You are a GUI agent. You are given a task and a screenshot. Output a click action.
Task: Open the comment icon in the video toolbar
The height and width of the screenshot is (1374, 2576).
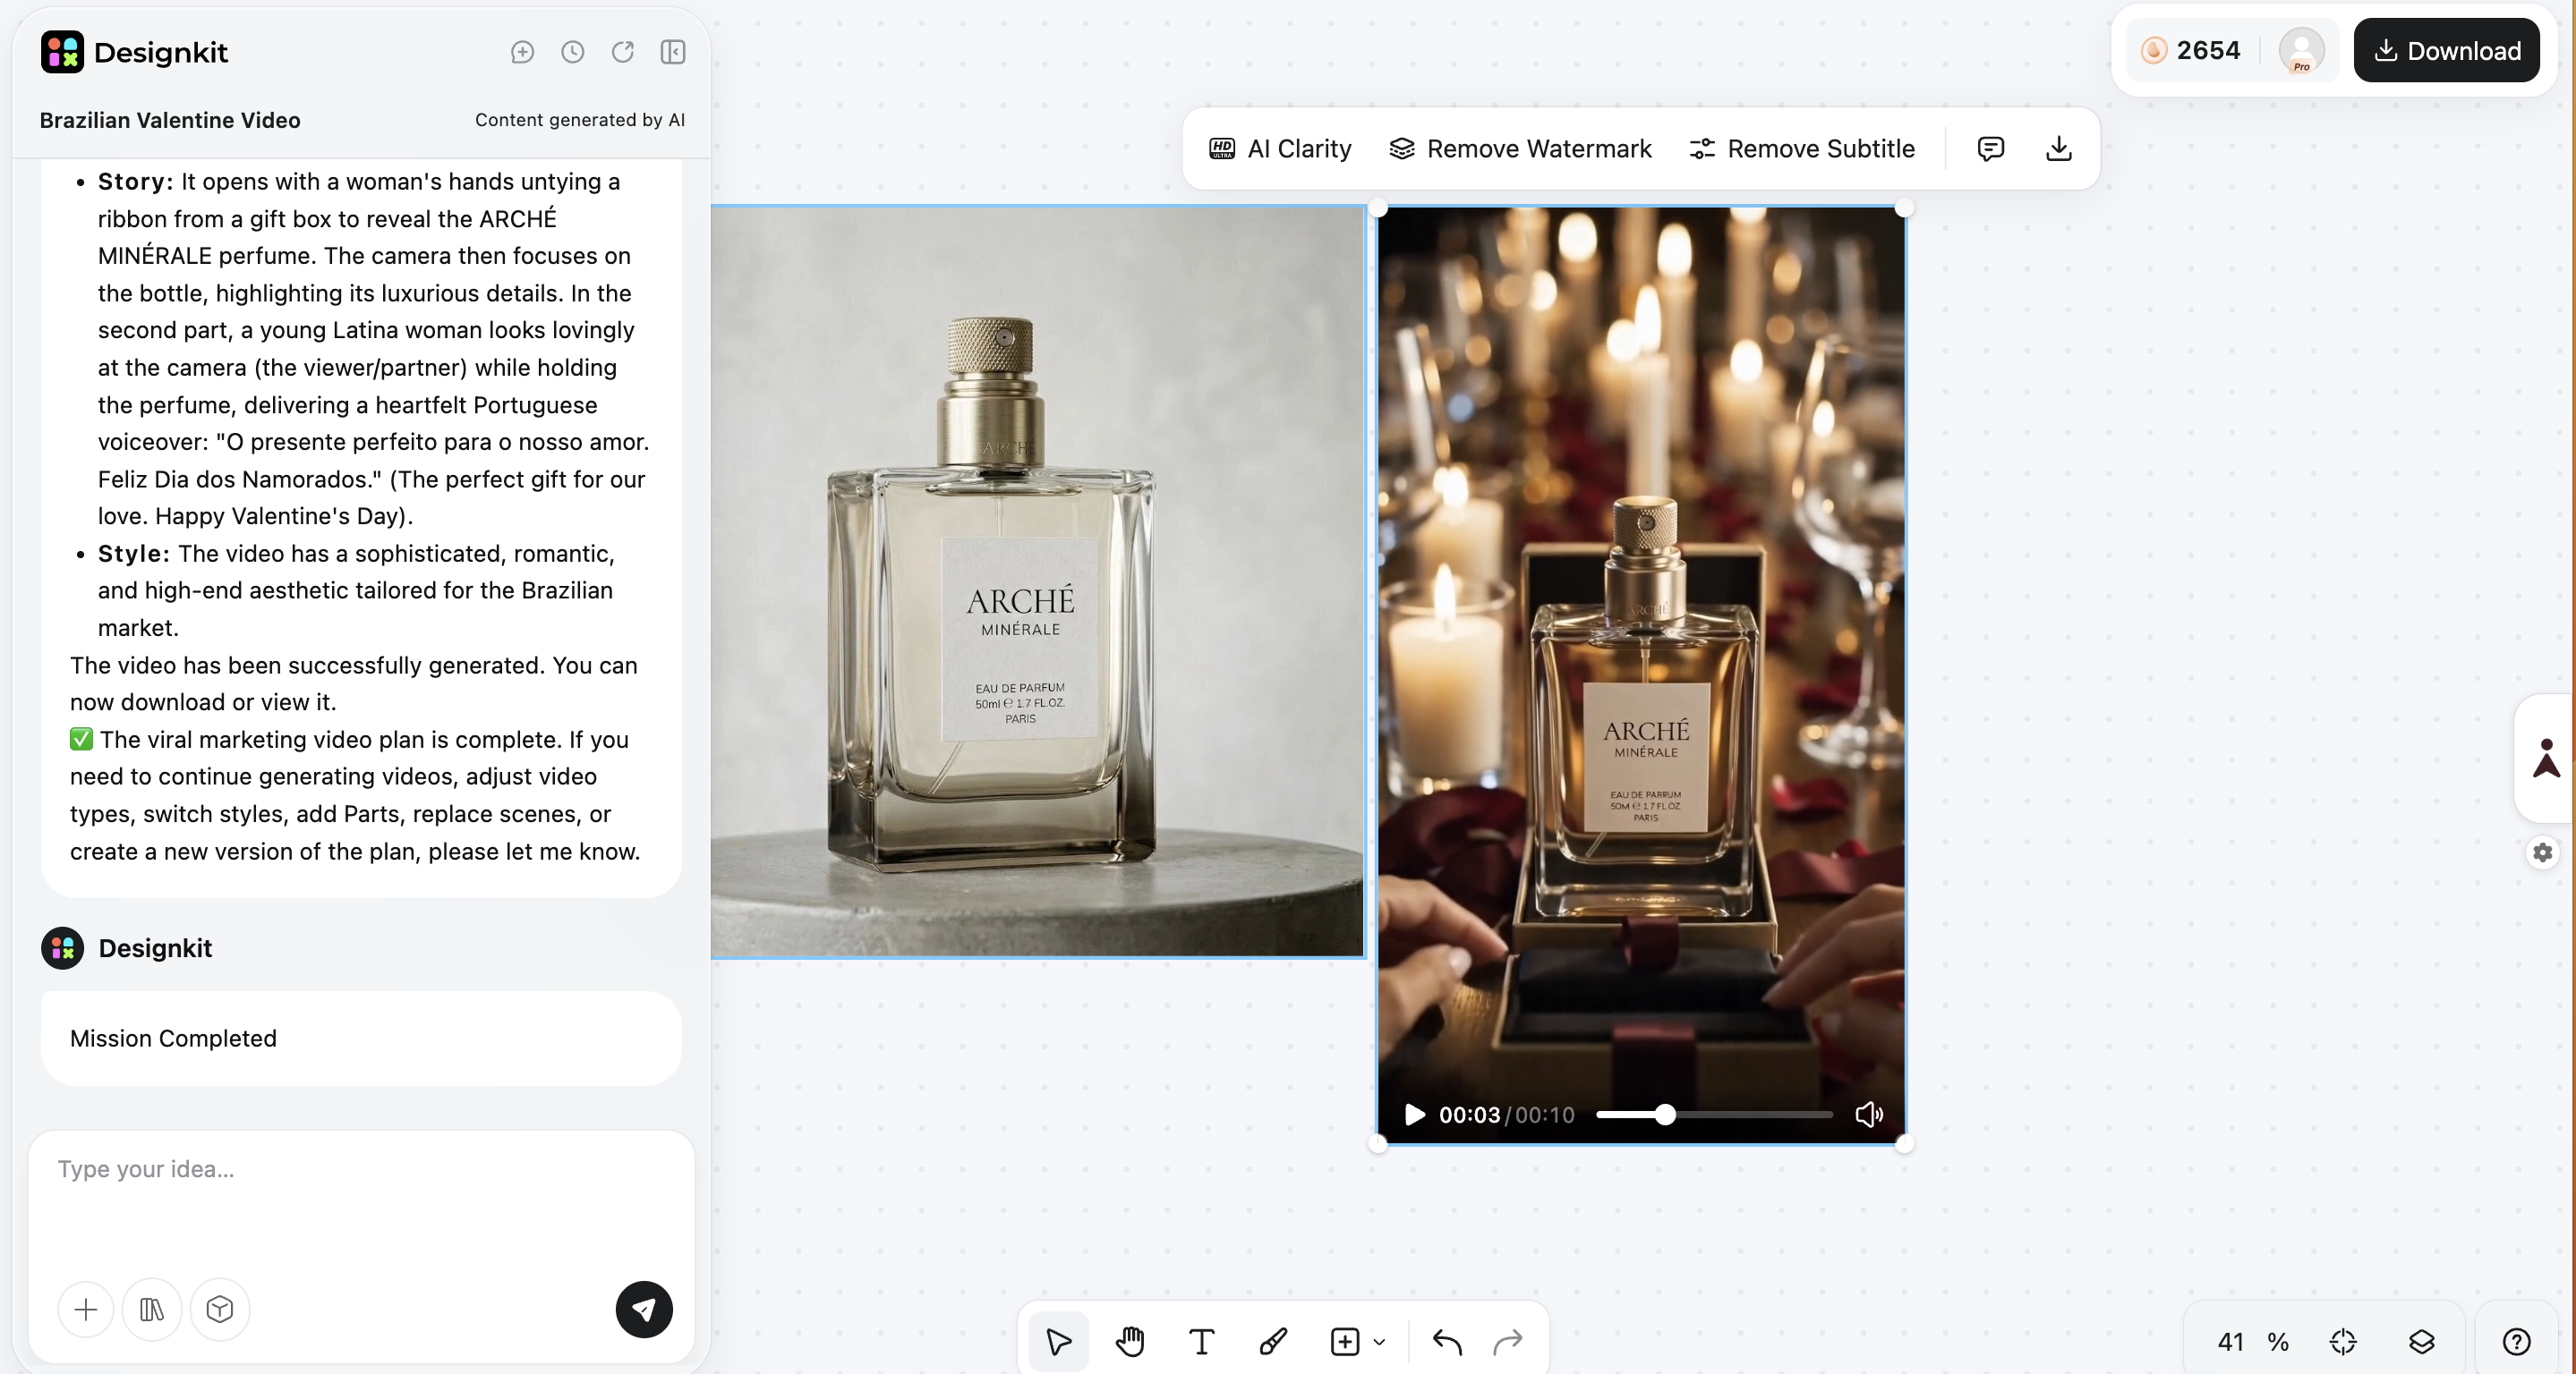pos(1991,148)
